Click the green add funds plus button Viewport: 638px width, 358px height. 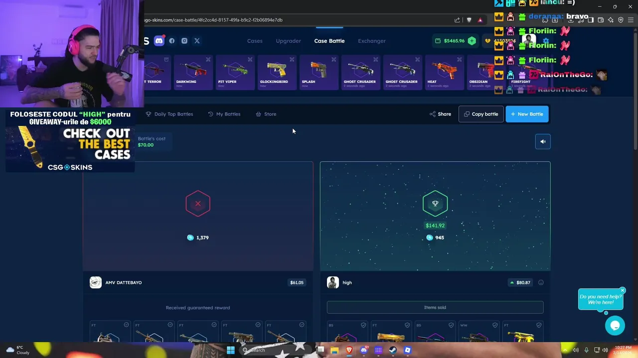coord(472,41)
